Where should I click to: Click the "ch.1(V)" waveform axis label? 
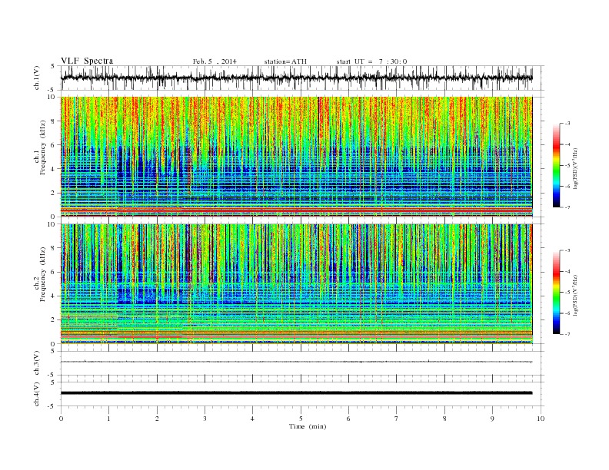pos(37,78)
